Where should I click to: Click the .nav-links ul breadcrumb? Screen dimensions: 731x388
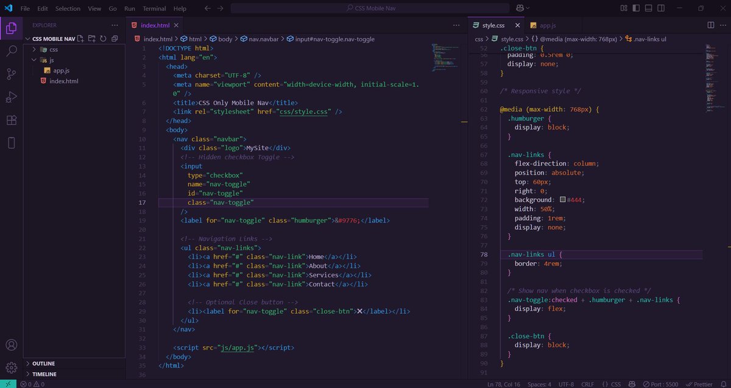[x=646, y=39]
